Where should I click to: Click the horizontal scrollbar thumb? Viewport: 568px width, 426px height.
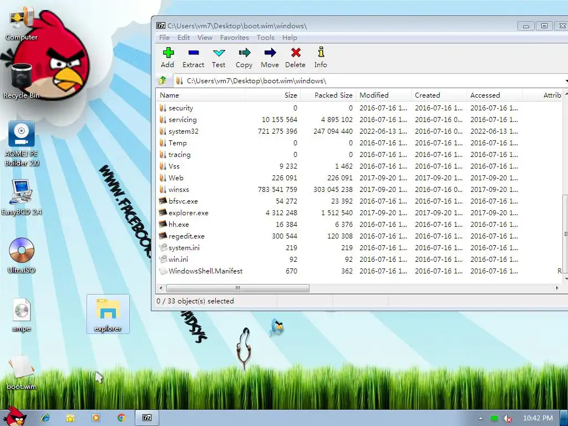click(237, 288)
